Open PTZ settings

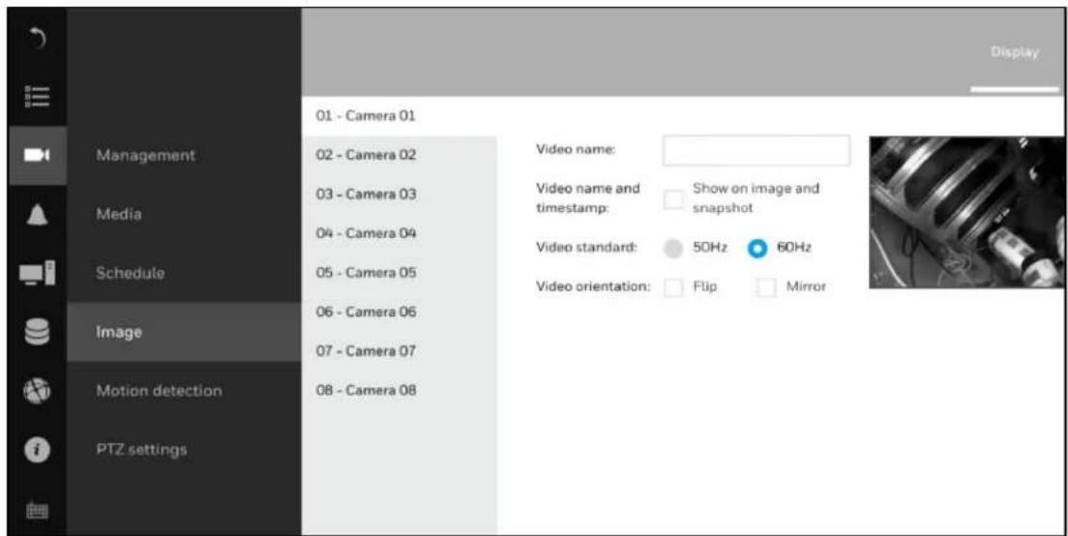pos(141,450)
